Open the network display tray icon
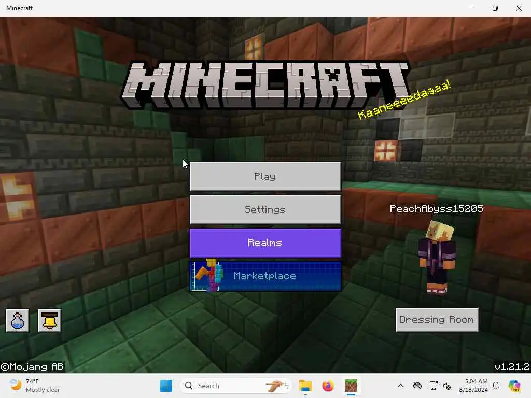Screen dimensions: 531x398 (434, 386)
